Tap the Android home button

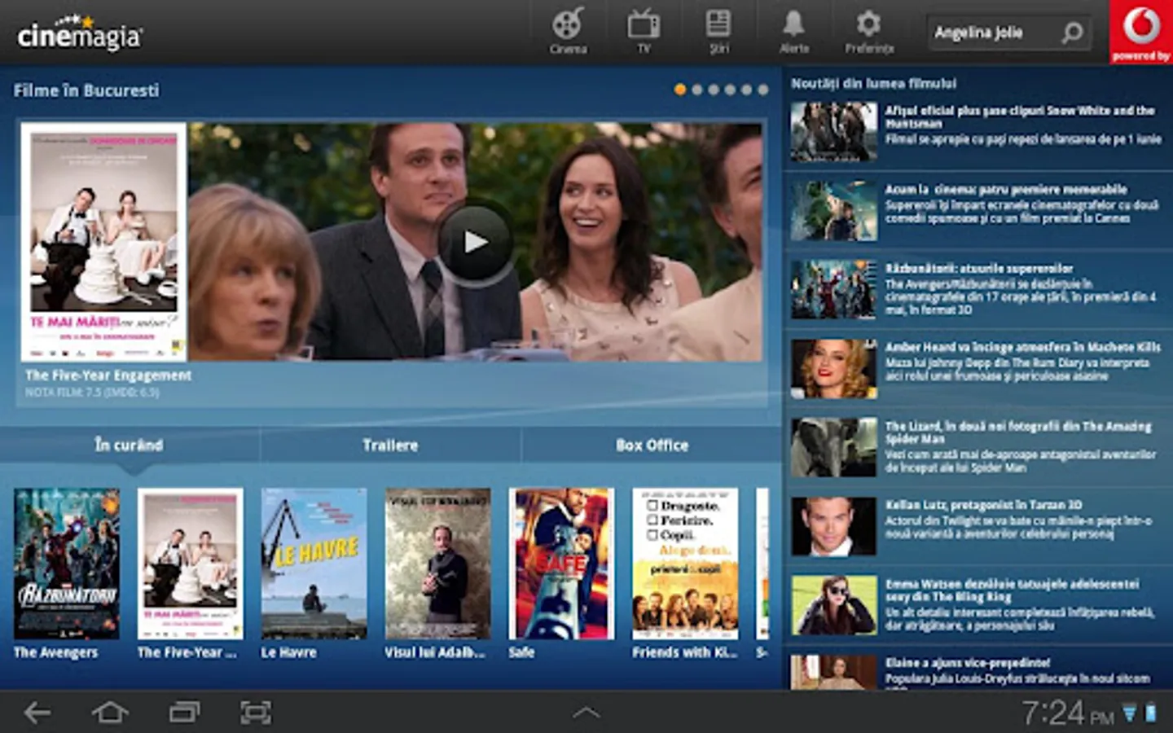tap(110, 713)
